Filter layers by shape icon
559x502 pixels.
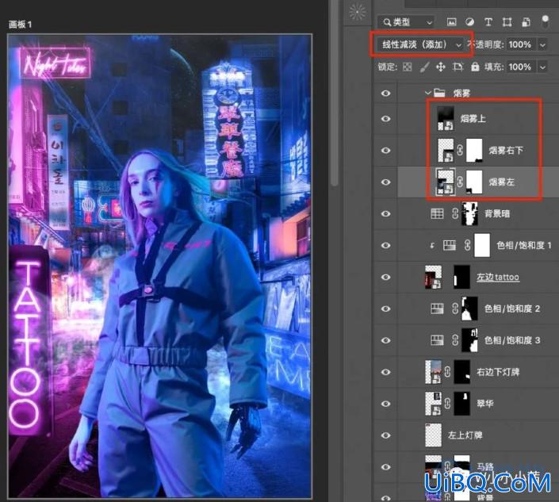[507, 22]
